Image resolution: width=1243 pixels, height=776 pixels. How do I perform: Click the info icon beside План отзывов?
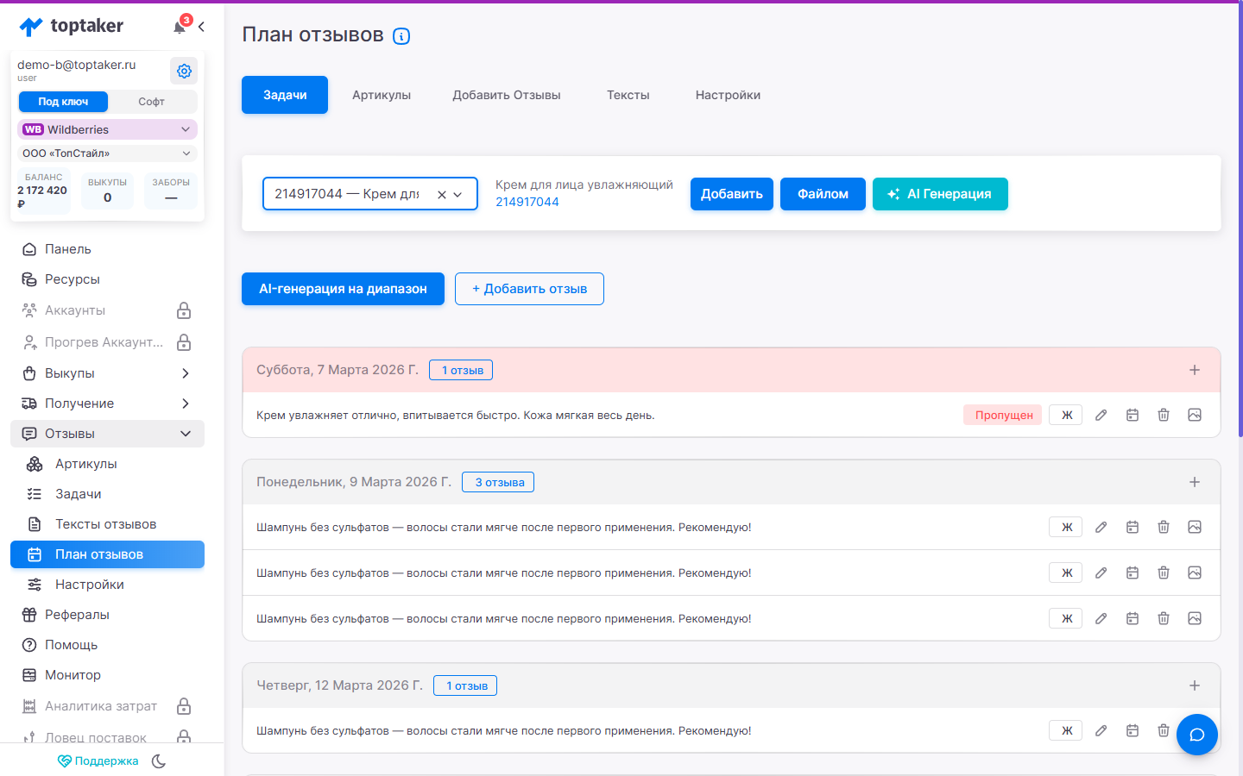(x=401, y=36)
